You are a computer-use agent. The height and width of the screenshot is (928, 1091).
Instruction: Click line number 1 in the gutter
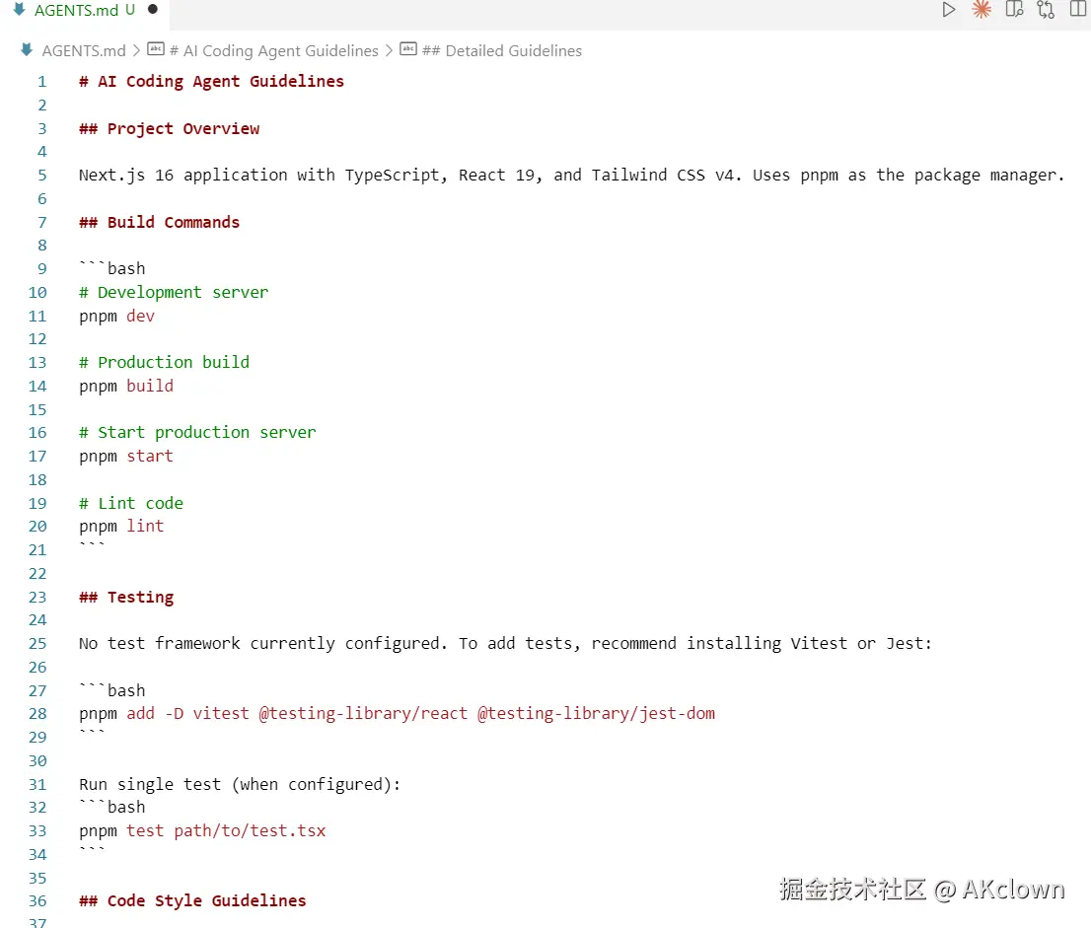pos(41,82)
